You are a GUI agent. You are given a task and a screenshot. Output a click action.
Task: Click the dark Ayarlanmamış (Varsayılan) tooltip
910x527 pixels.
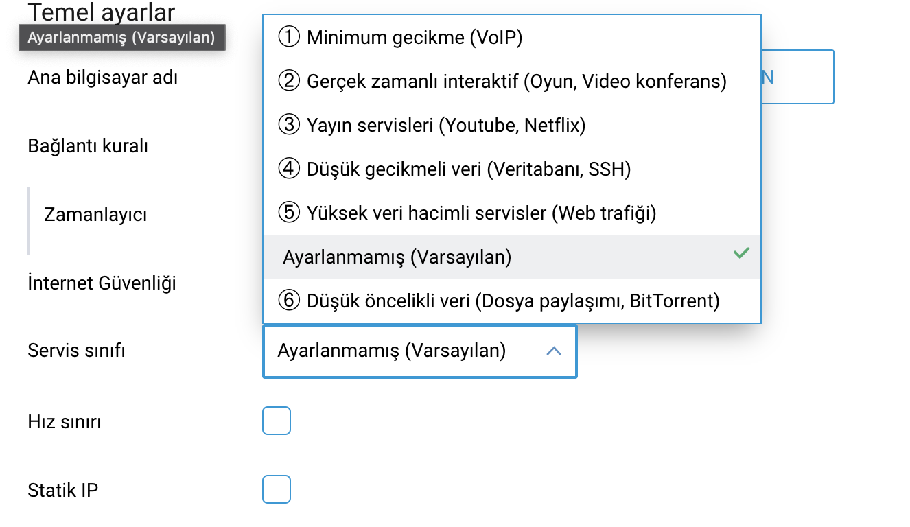[x=121, y=37]
